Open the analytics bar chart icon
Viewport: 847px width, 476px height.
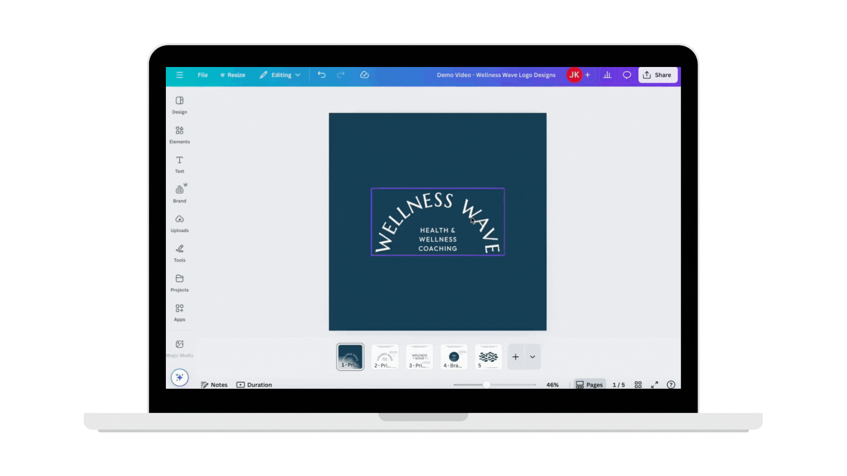(x=607, y=75)
